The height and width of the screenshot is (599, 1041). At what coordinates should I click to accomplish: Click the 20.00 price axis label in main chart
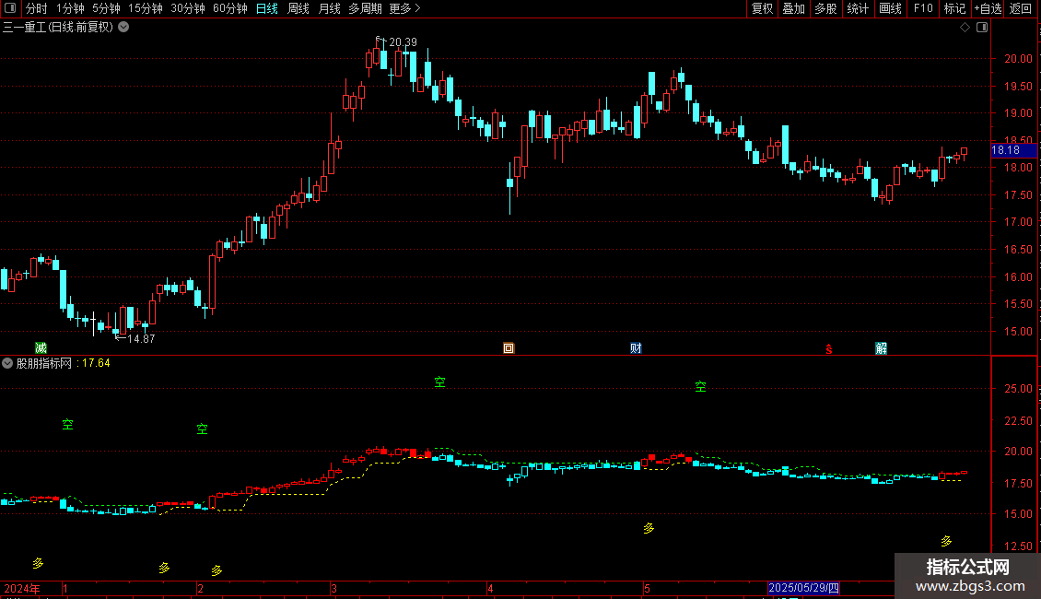tap(1018, 58)
